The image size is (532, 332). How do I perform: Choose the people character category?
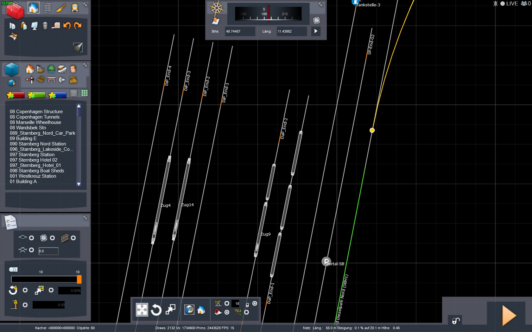[x=73, y=69]
